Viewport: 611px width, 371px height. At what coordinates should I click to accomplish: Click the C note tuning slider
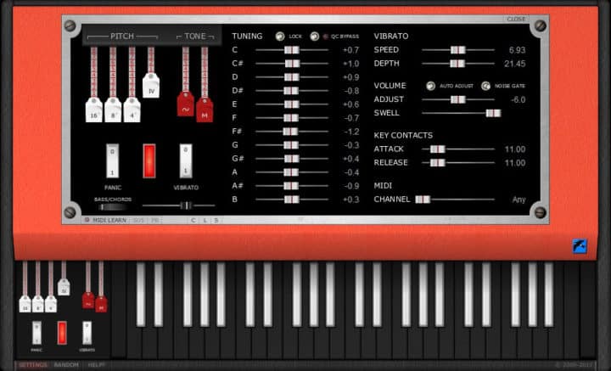(291, 50)
